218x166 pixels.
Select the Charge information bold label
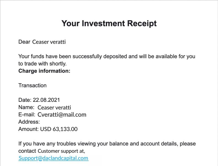(x=44, y=71)
